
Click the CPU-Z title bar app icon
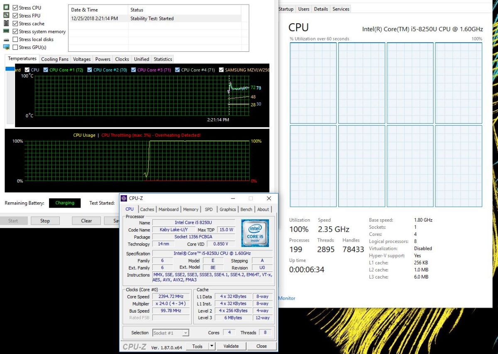(x=124, y=199)
